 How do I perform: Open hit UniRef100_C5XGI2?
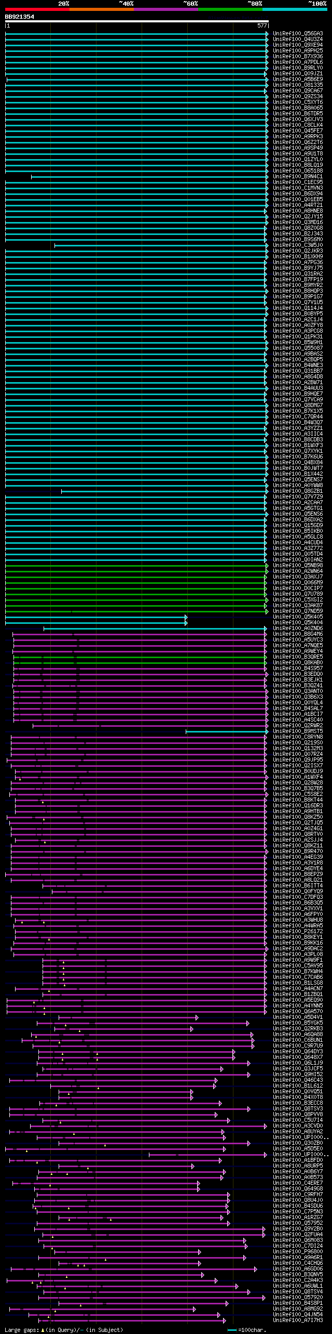coord(298,599)
